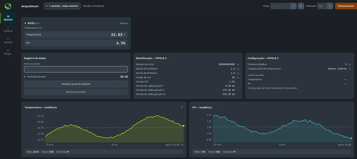Click the Temperatura — tendência title
The width and height of the screenshot is (357, 159).
41,107
